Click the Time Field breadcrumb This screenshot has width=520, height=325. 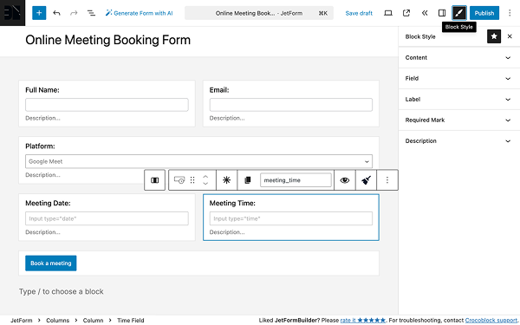(131, 321)
